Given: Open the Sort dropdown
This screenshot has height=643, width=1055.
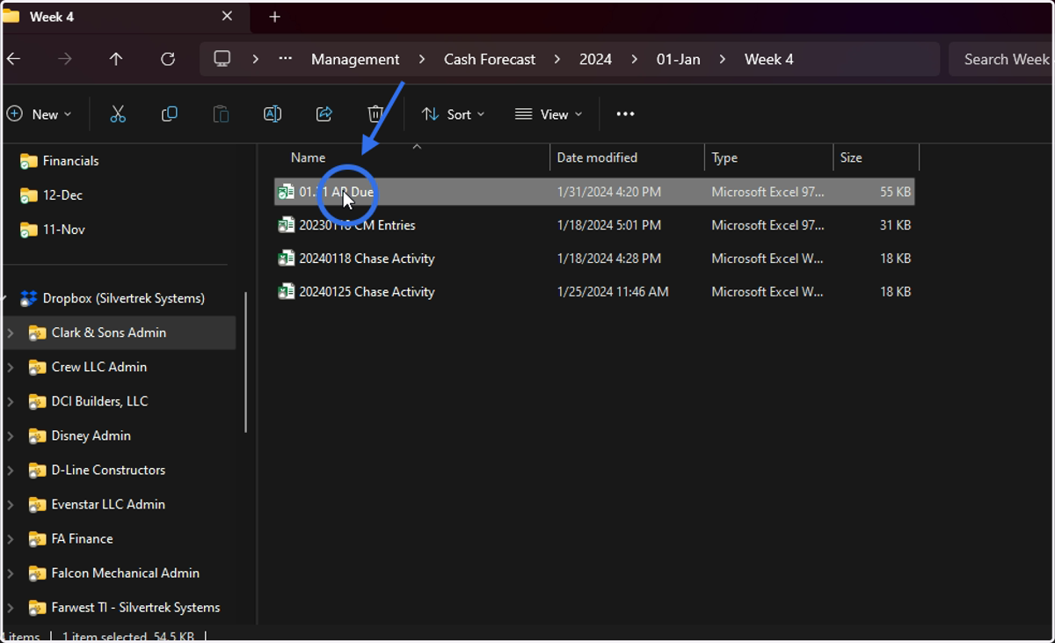Looking at the screenshot, I should point(454,114).
